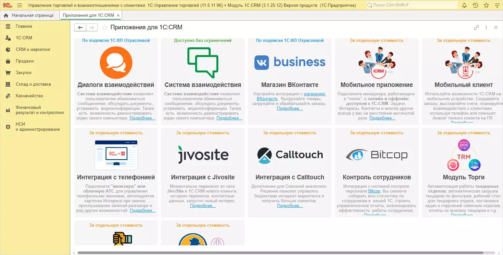
Task: Click the search field Поиск Ctrl+Shift+F
Action: tap(412, 5)
